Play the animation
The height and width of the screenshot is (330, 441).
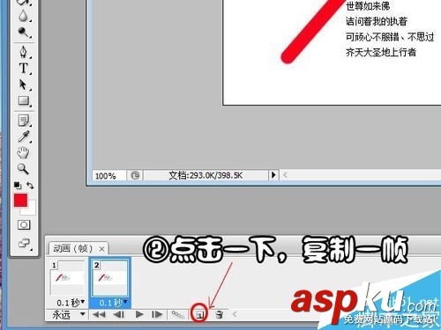(x=139, y=315)
